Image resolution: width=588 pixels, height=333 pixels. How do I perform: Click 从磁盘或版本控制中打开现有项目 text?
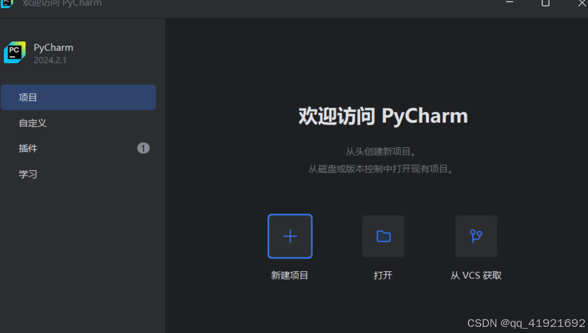381,169
